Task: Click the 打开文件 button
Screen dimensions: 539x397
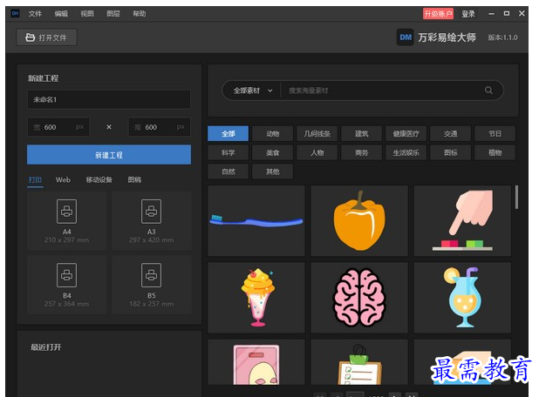Action: pyautogui.click(x=47, y=37)
